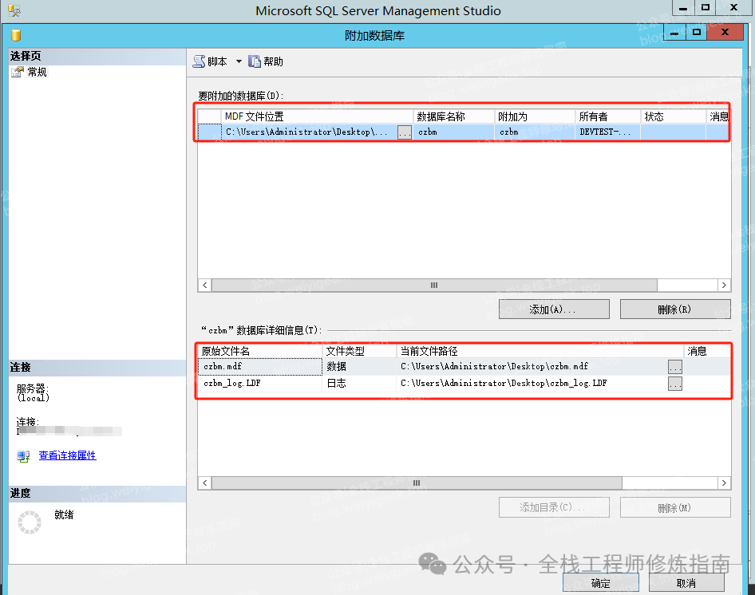The height and width of the screenshot is (595, 755).
Task: Select the 常规 page icon in left pane
Action: coord(18,72)
